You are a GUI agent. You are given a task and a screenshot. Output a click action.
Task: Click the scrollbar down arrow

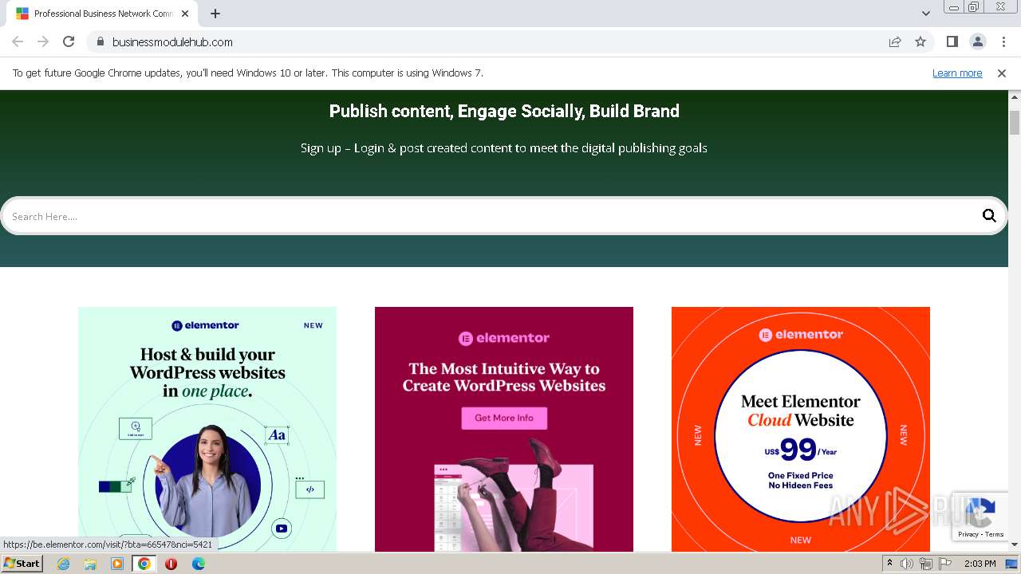click(x=1015, y=545)
